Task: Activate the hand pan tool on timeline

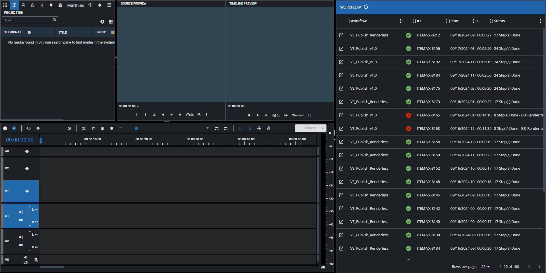Action: click(268, 128)
